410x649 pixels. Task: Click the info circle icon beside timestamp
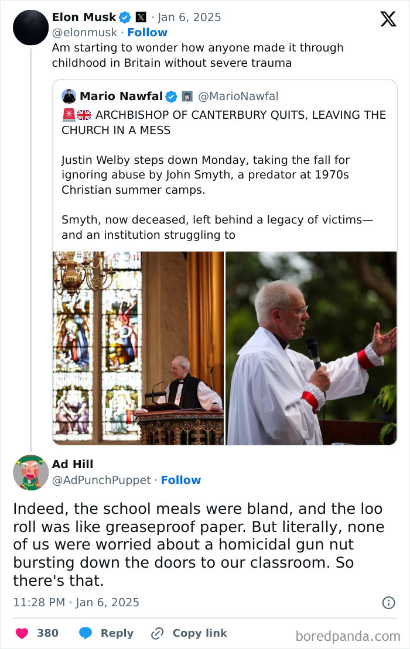pyautogui.click(x=388, y=603)
